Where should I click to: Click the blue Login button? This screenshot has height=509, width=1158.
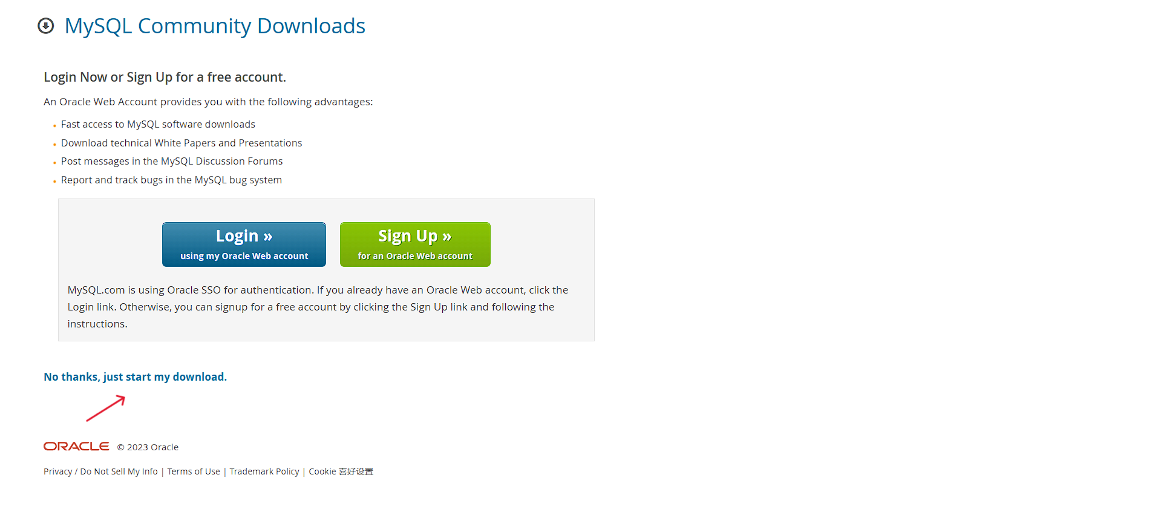244,245
